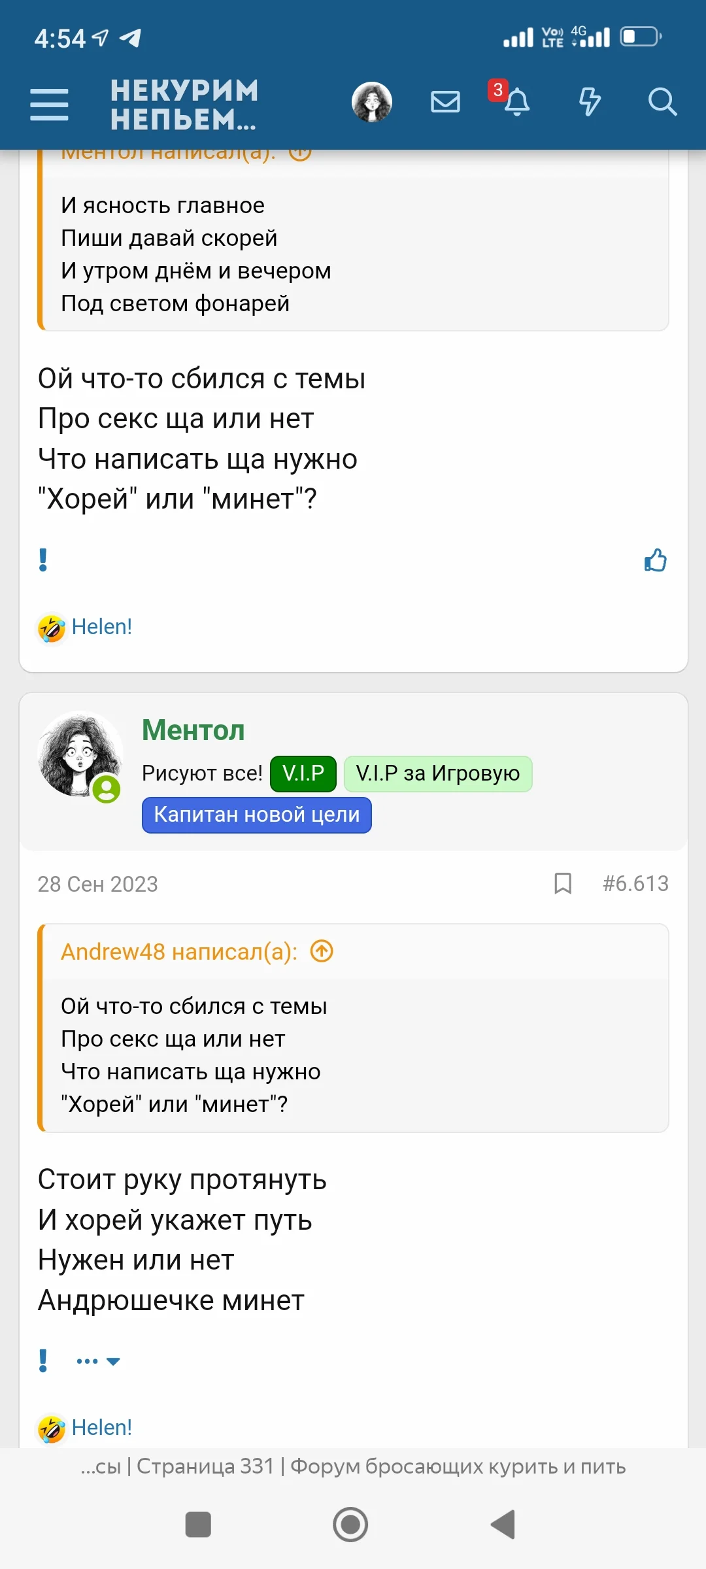Open Ментол's profile link

(x=193, y=731)
